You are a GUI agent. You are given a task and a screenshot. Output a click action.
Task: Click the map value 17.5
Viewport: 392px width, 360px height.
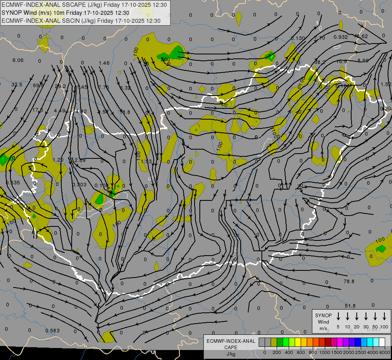[38, 110]
